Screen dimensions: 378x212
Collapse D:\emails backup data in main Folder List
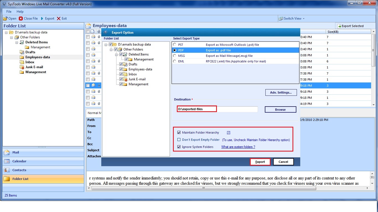(6, 32)
